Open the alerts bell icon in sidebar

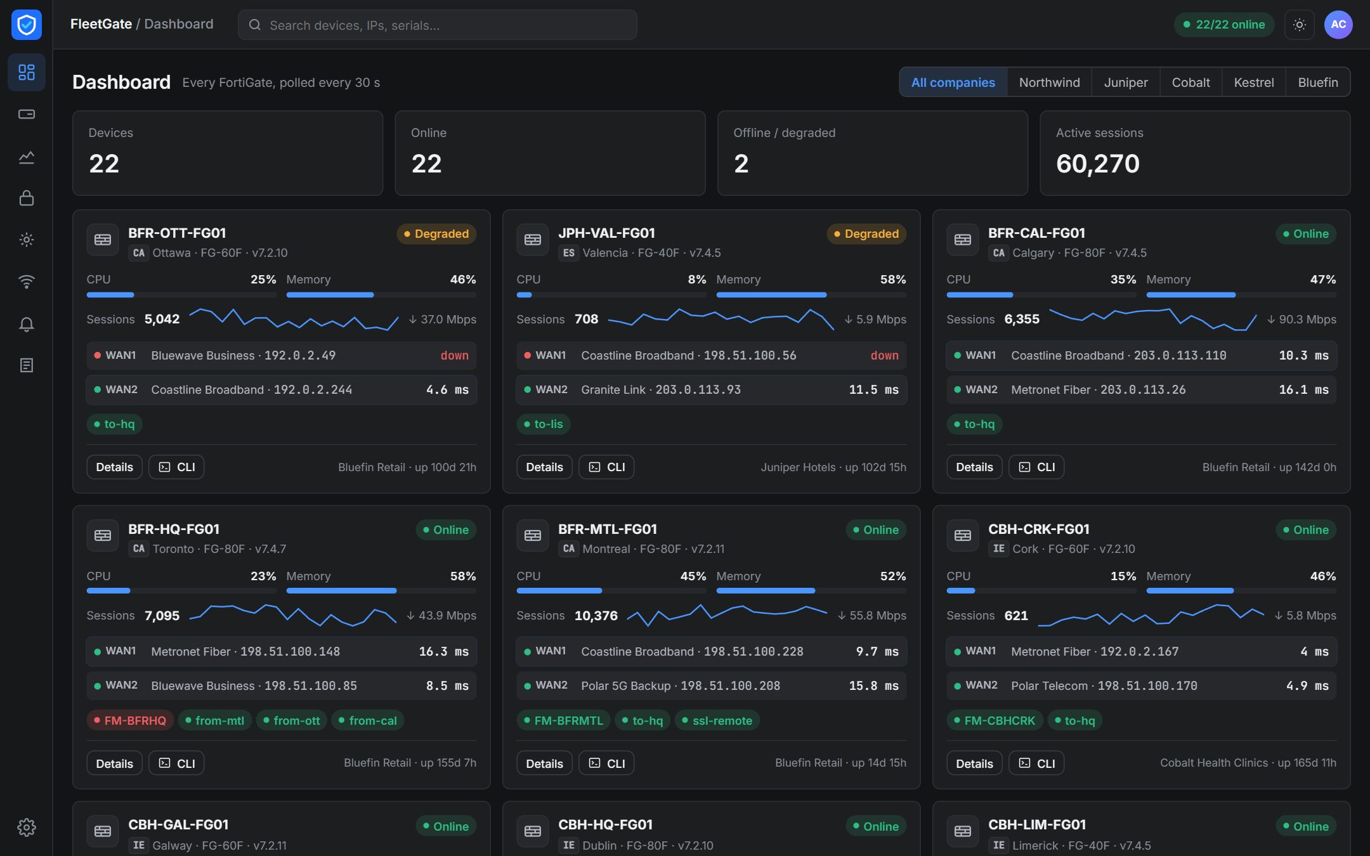[26, 324]
